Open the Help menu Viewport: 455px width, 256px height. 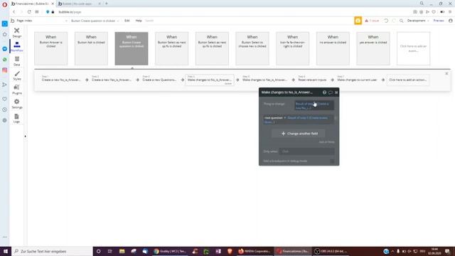[139, 21]
